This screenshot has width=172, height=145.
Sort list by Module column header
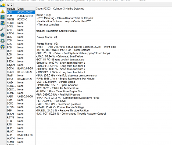(x=11, y=9)
